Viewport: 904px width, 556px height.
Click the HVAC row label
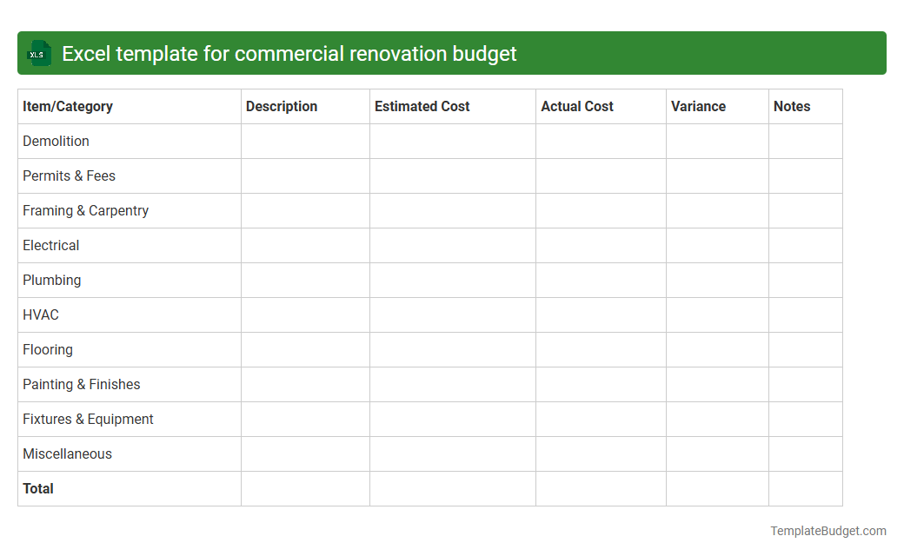click(x=41, y=314)
